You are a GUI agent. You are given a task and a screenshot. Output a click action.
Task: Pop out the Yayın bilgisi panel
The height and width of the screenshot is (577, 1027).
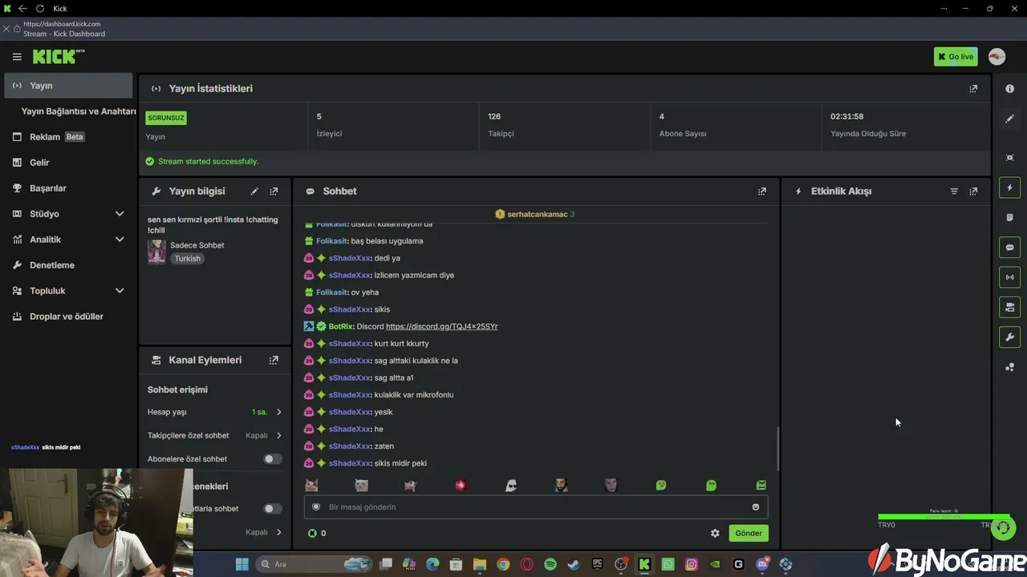274,192
